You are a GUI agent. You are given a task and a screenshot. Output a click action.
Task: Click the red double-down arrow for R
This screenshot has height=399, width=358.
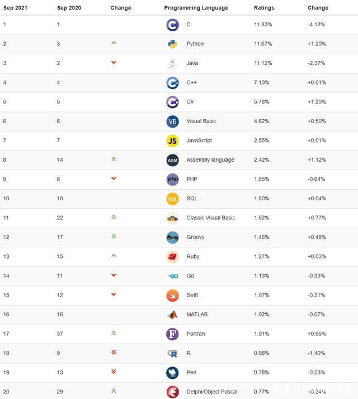[x=114, y=353]
